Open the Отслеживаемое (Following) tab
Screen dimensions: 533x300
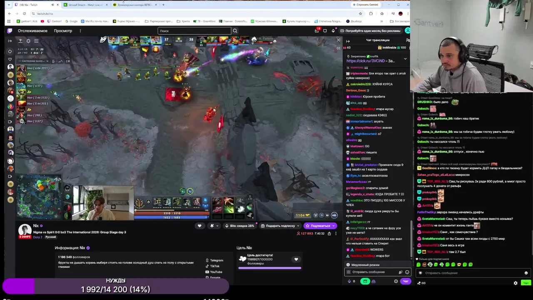pyautogui.click(x=32, y=31)
